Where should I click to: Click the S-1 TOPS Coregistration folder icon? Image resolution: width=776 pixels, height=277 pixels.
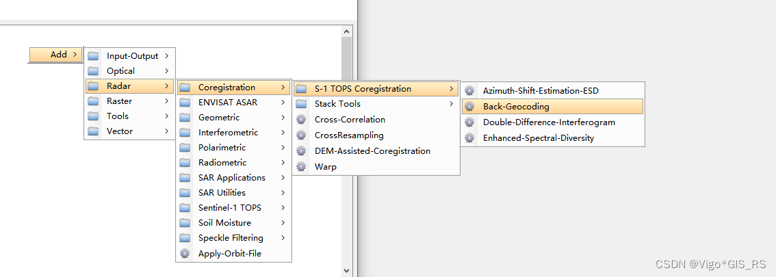301,89
